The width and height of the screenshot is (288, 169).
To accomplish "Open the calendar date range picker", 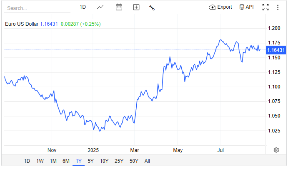I will [119, 7].
